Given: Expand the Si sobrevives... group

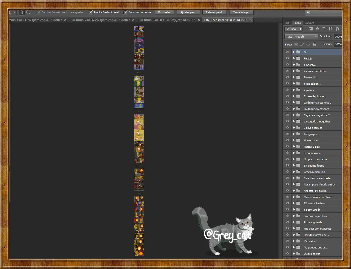Looking at the screenshot, I should tap(294, 153).
